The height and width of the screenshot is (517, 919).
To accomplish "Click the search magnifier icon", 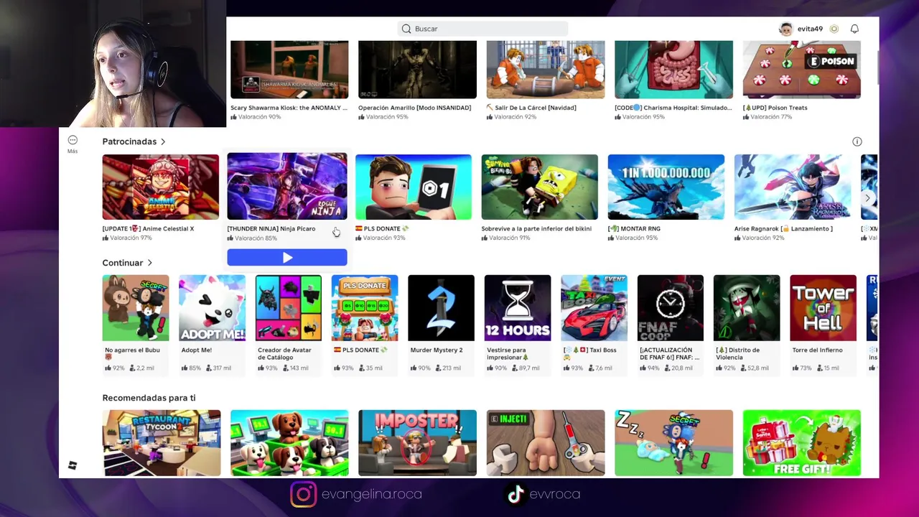I will click(x=406, y=29).
